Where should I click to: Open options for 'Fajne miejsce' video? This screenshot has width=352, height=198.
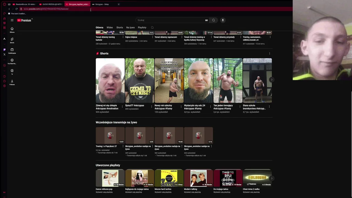[152, 37]
